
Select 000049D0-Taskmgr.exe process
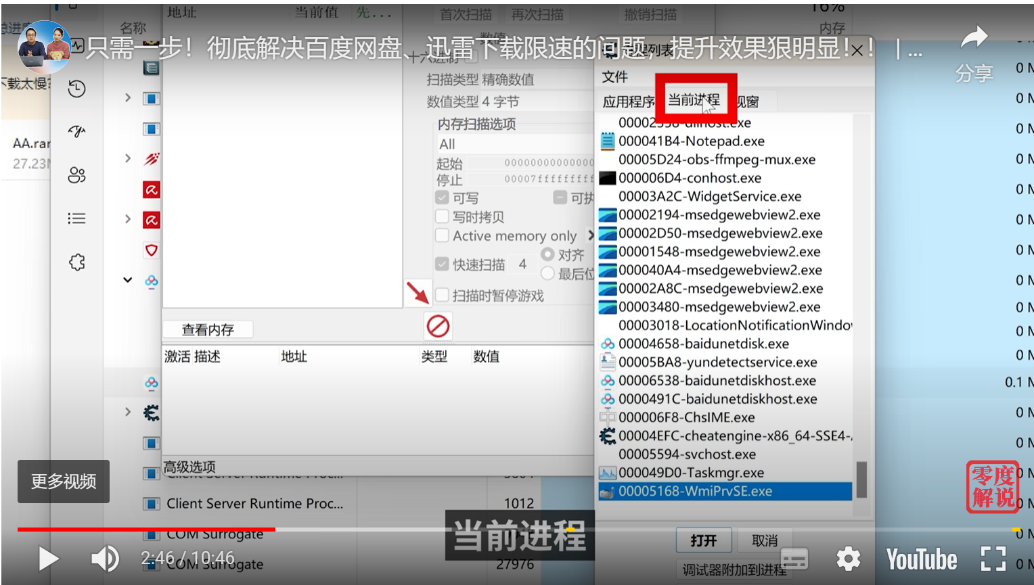[x=725, y=473]
